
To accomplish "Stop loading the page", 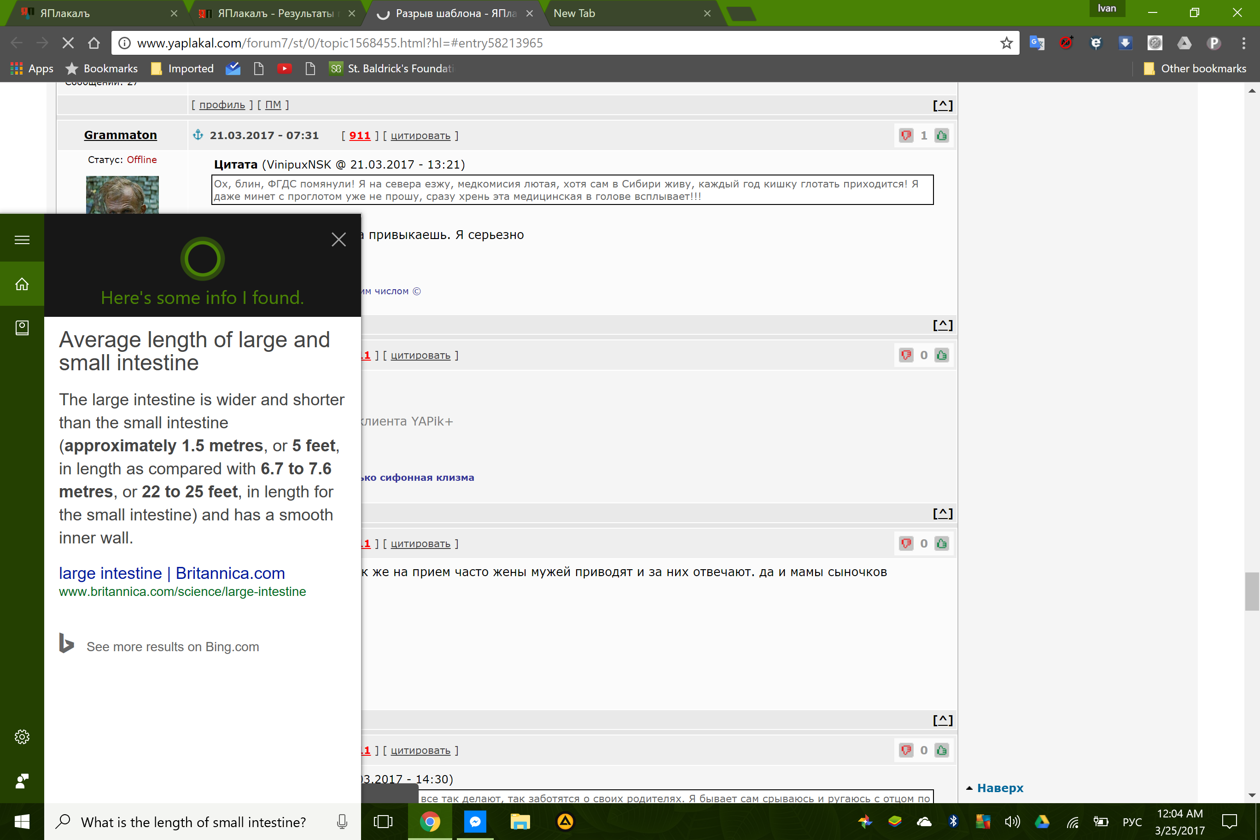I will [x=68, y=43].
